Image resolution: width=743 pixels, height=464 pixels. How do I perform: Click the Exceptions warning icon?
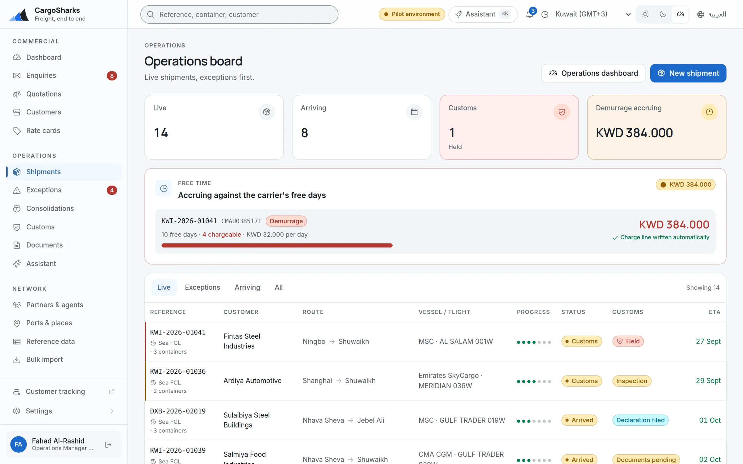[x=17, y=190]
